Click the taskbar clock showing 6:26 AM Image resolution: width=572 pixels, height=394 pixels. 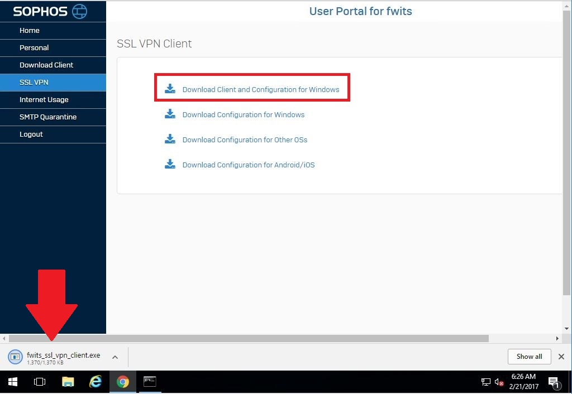click(x=523, y=377)
